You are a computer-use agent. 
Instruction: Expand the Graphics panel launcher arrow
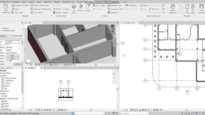(x=51, y=16)
